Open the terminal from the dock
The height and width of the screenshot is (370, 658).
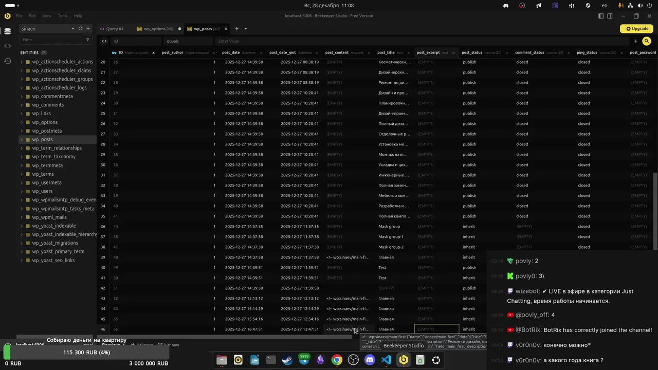point(271,360)
